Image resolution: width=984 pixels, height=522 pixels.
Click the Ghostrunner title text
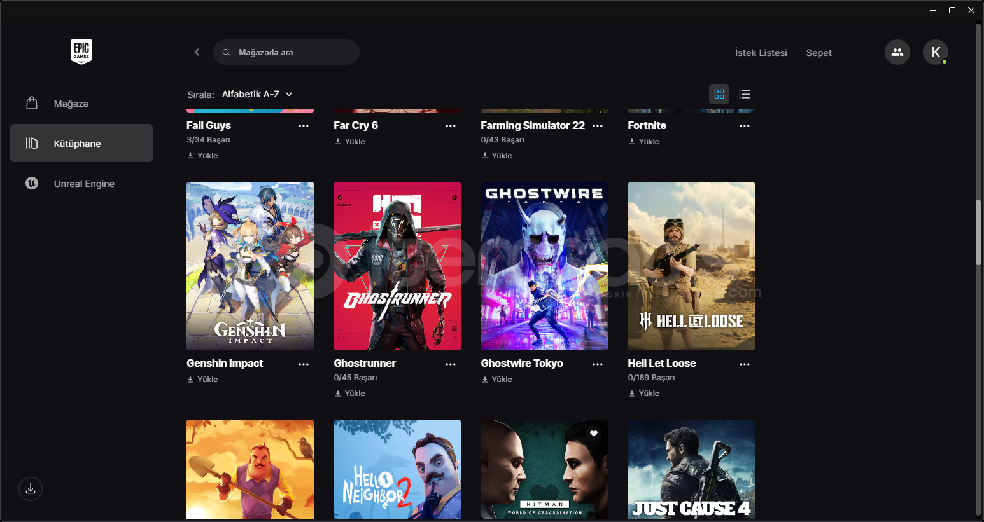click(x=365, y=363)
